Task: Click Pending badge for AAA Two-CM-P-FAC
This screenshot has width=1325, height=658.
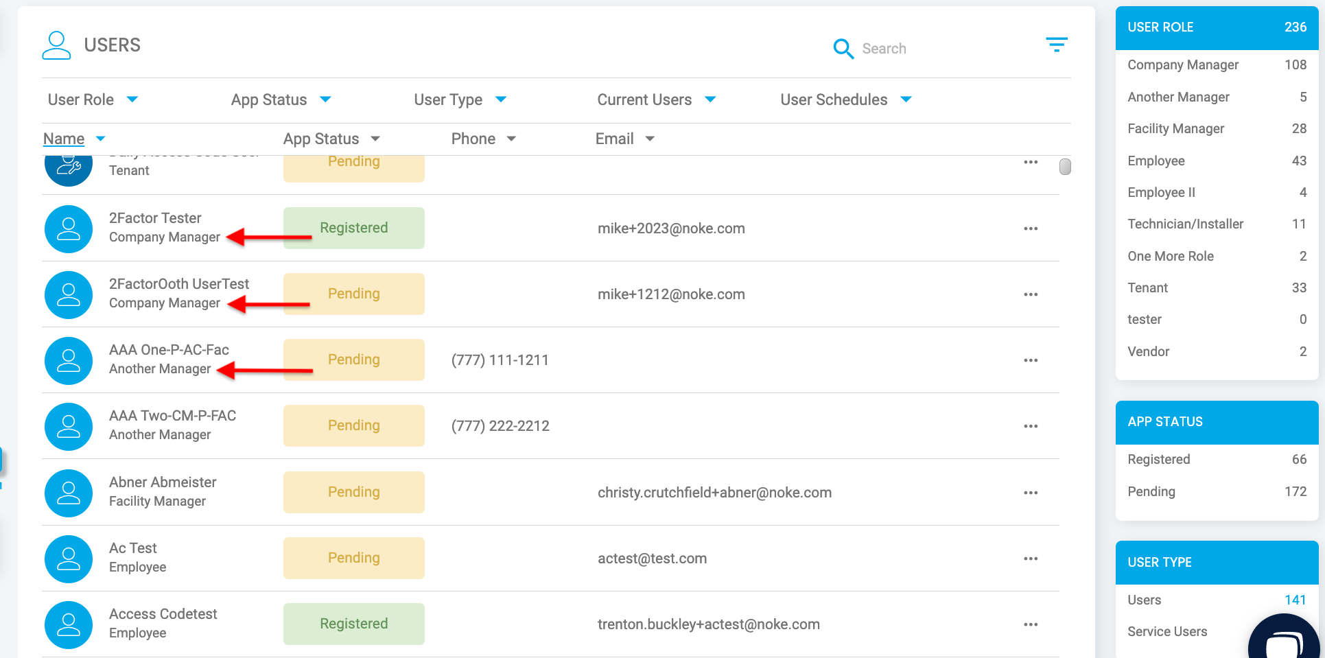Action: pyautogui.click(x=354, y=425)
